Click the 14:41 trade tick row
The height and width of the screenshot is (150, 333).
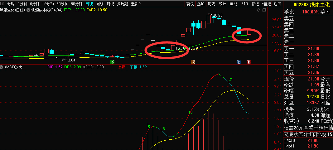[x=308, y=146]
